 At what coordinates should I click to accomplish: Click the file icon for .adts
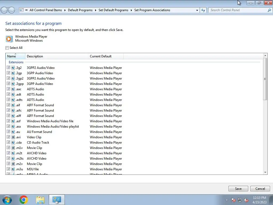coord(13,100)
